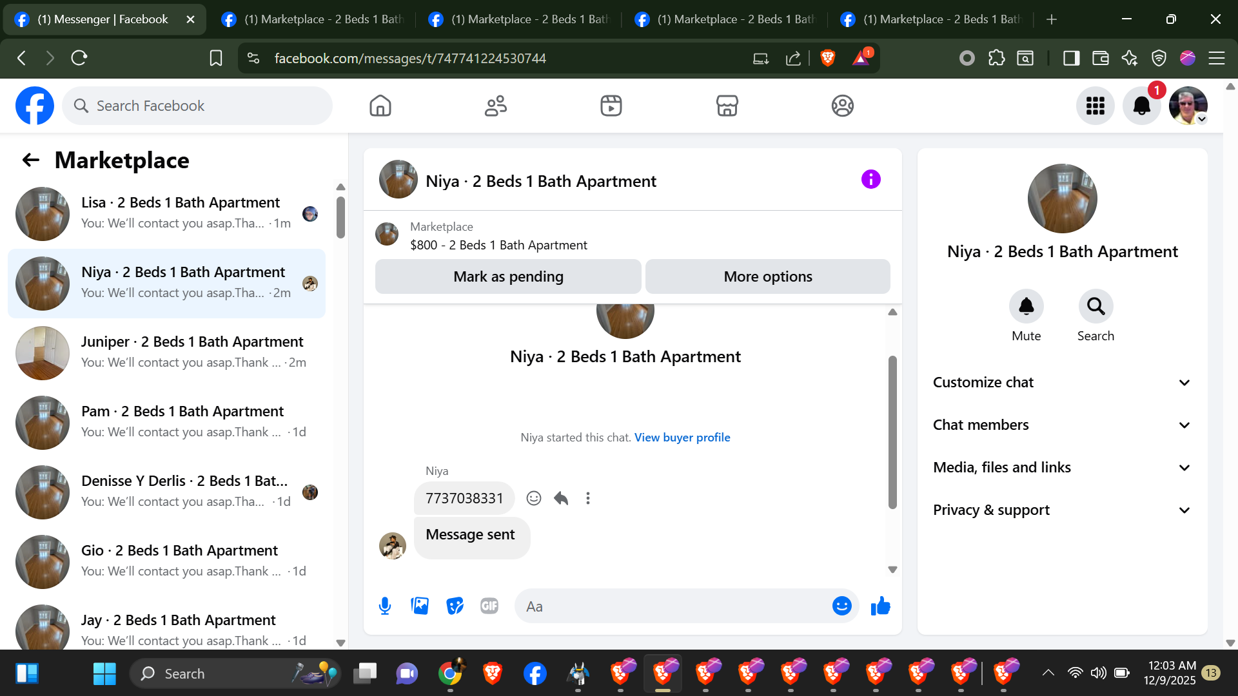This screenshot has height=696, width=1238.
Task: Click the listing thumbnail in Marketplace banner
Action: (x=387, y=234)
